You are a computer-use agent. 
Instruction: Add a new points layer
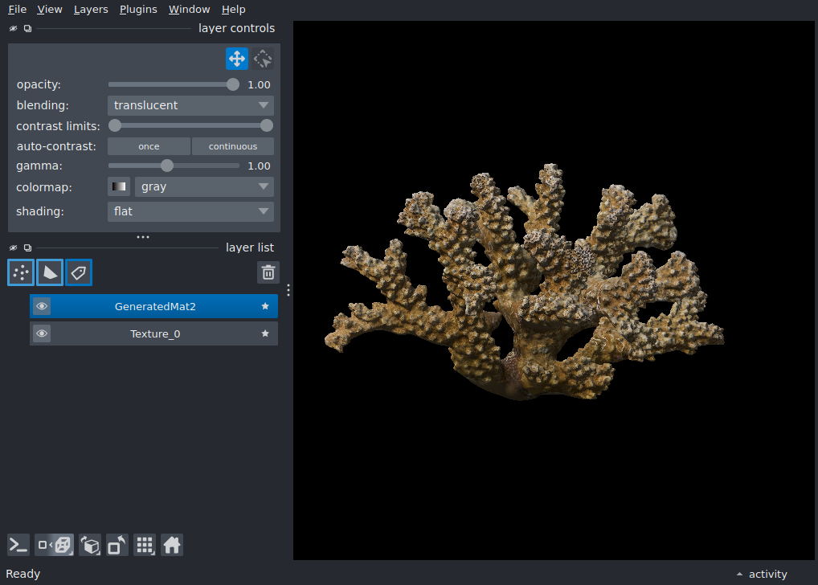click(x=21, y=272)
